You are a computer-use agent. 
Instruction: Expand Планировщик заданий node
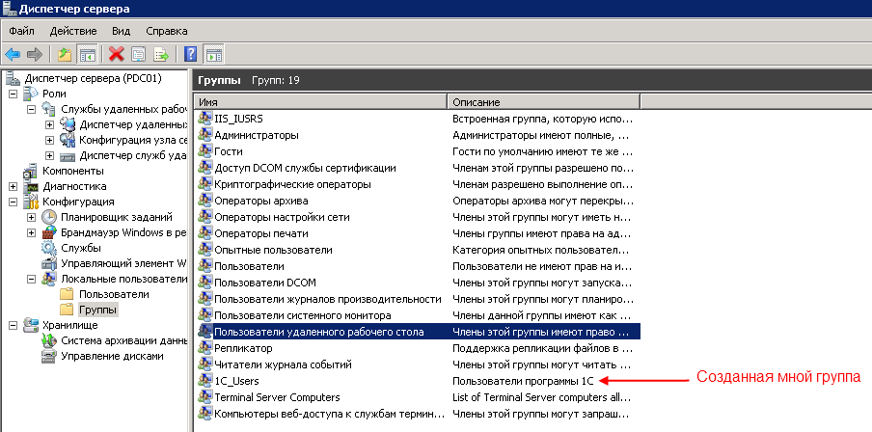click(x=32, y=217)
